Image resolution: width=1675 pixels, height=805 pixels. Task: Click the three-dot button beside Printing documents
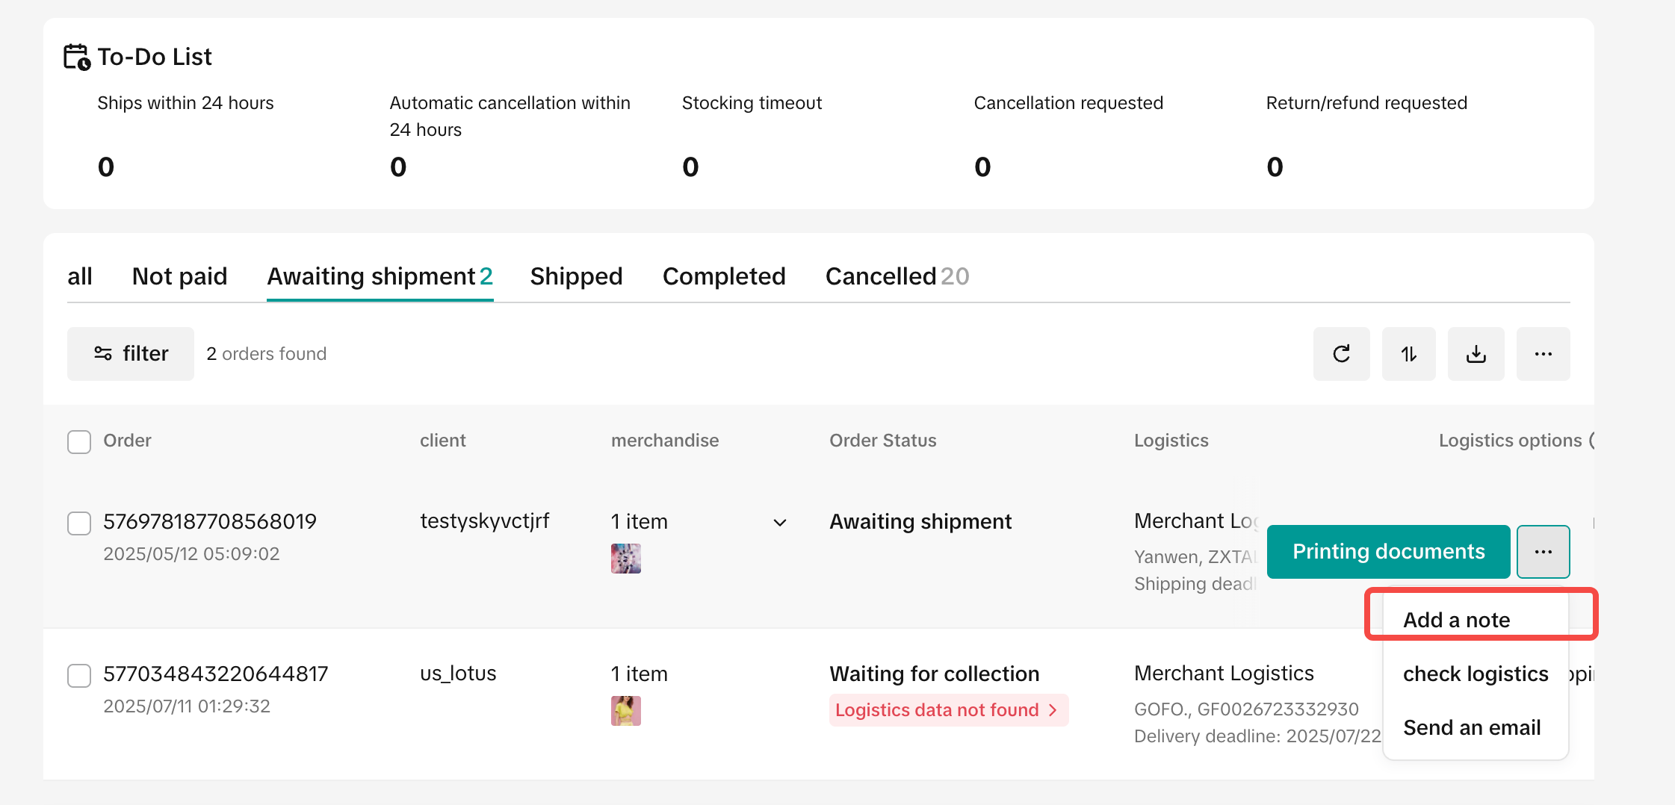[x=1543, y=552]
